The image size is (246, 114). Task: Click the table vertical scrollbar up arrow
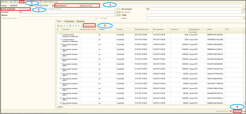[x=244, y=29]
